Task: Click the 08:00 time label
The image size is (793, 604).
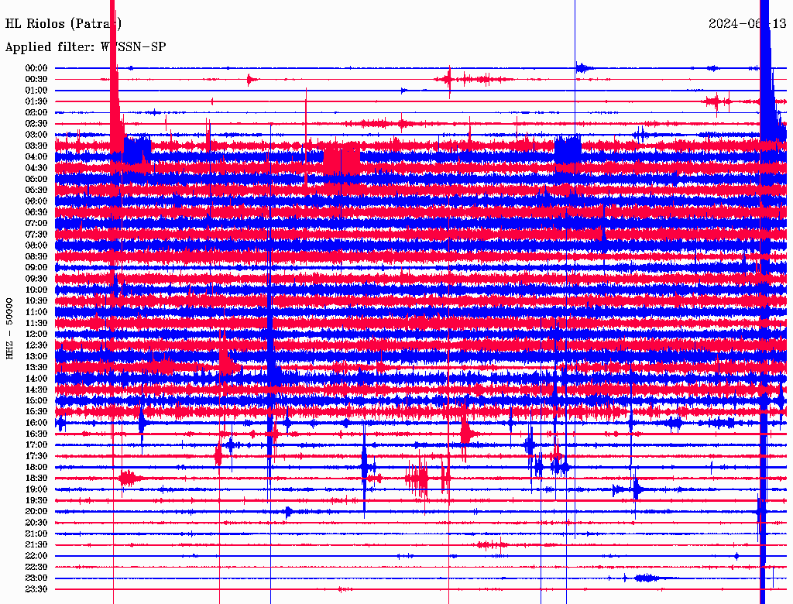Action: (x=36, y=245)
